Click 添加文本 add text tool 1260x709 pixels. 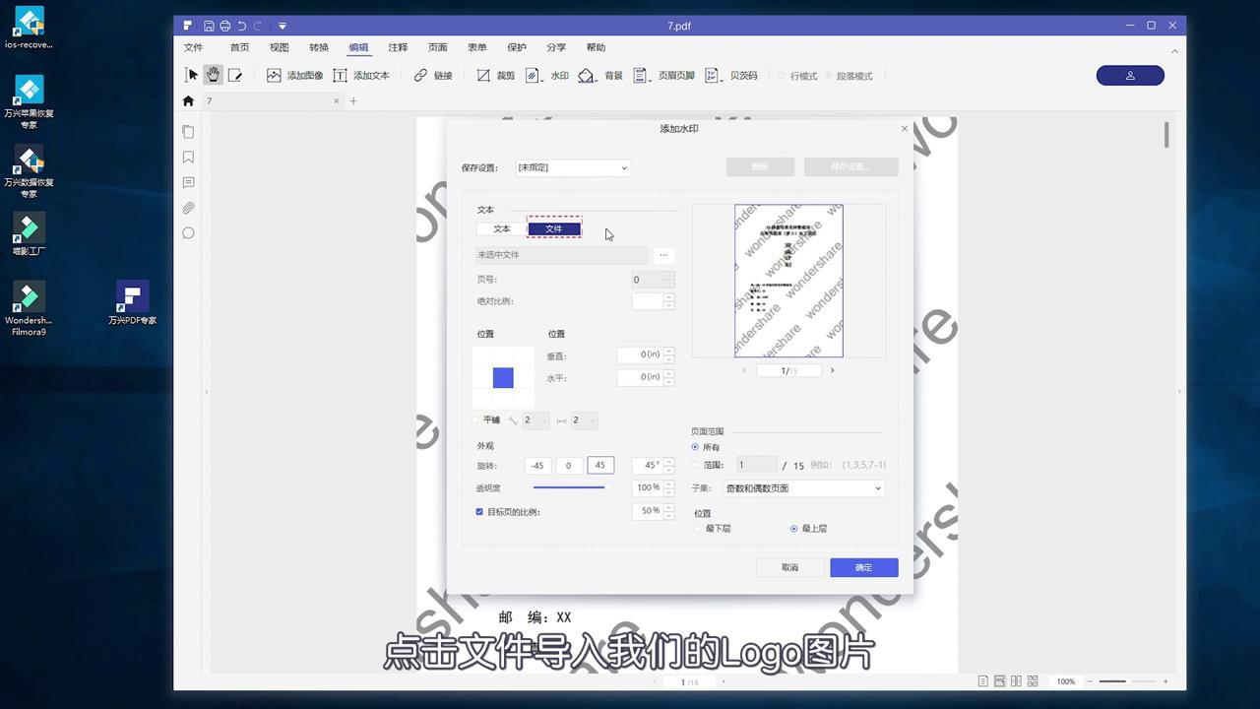[x=361, y=75]
